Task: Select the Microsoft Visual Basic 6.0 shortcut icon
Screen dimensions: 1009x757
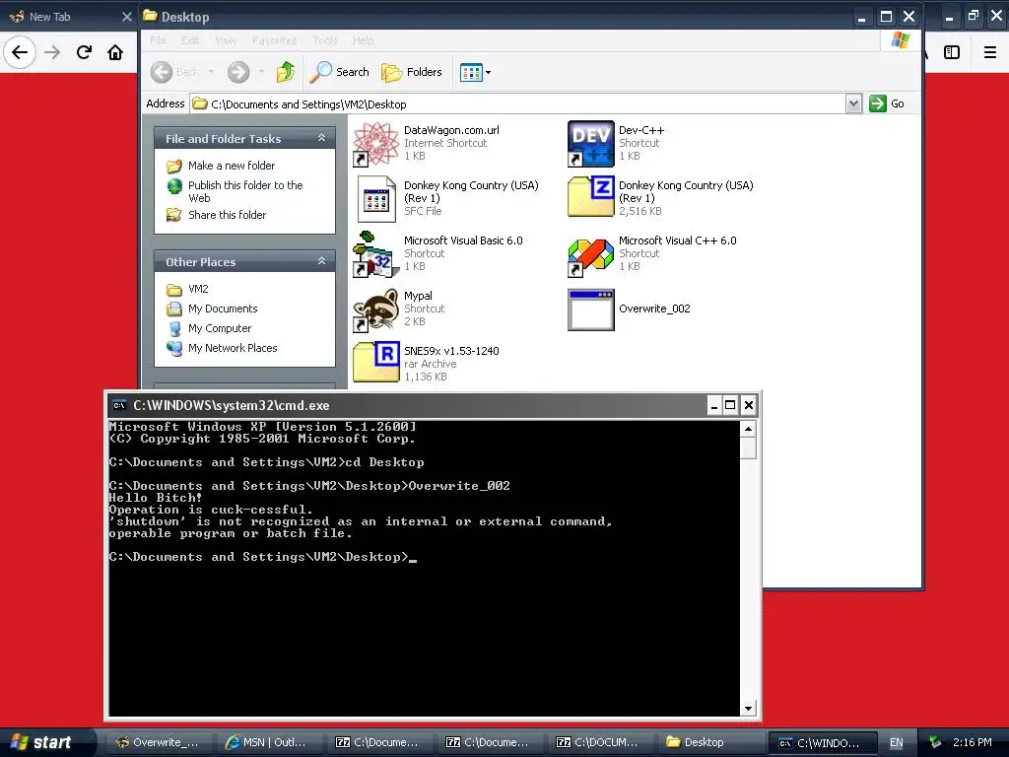Action: [x=376, y=254]
